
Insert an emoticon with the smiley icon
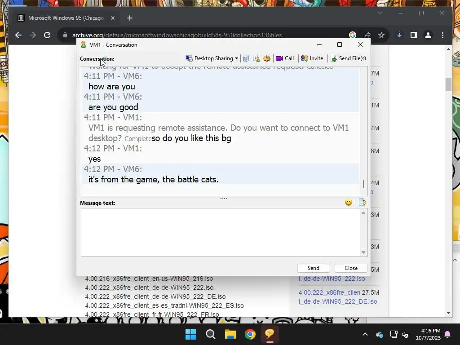tap(349, 202)
